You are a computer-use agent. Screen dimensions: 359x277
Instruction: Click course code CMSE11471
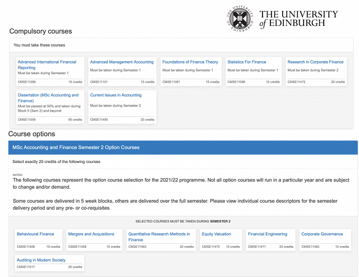(257, 247)
